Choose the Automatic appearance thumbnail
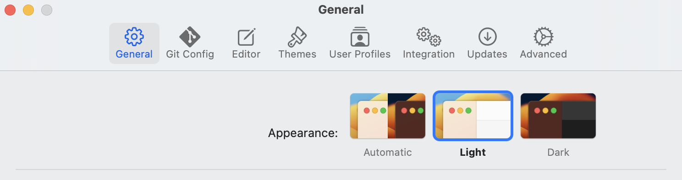 388,116
